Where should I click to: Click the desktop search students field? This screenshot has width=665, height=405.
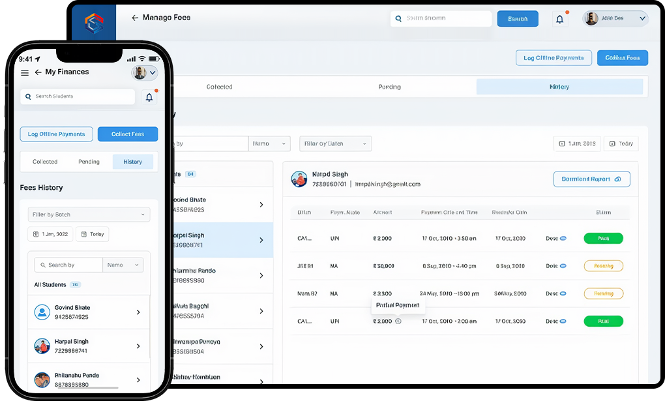pyautogui.click(x=441, y=19)
